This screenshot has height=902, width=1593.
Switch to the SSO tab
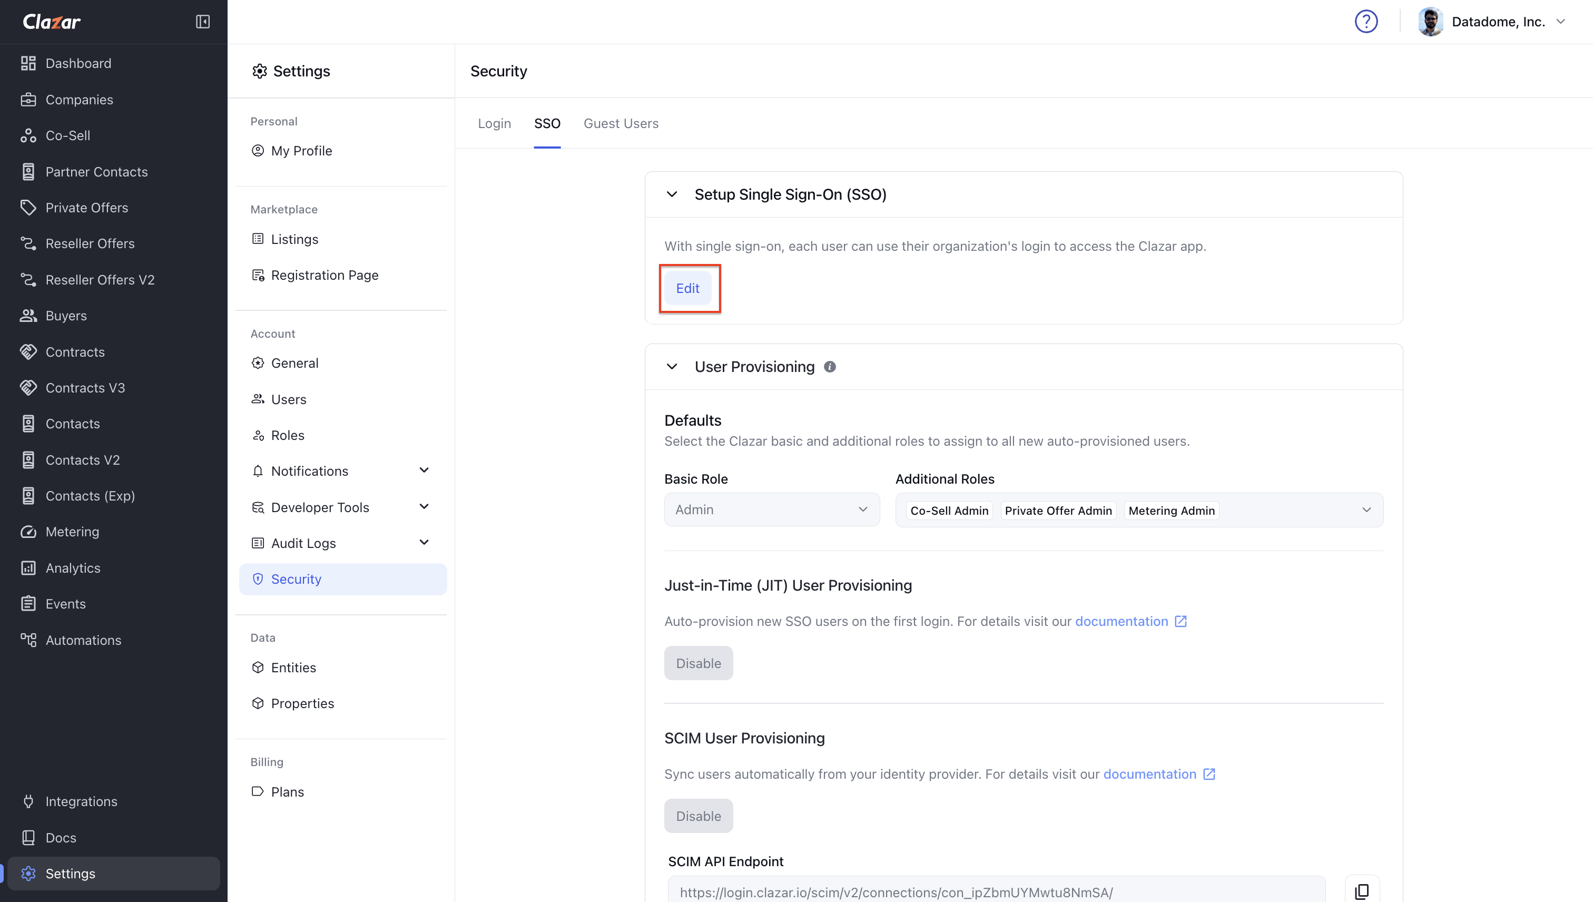tap(547, 123)
